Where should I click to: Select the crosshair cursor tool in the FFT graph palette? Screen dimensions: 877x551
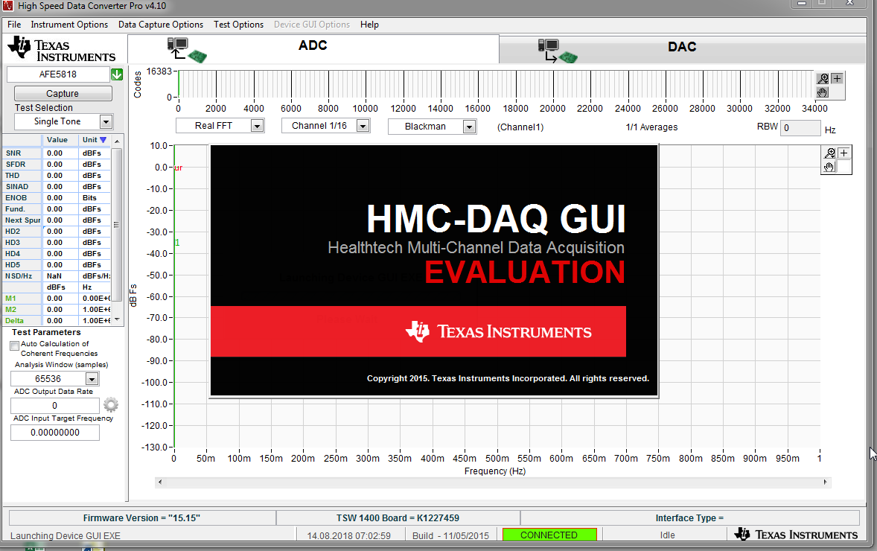844,153
